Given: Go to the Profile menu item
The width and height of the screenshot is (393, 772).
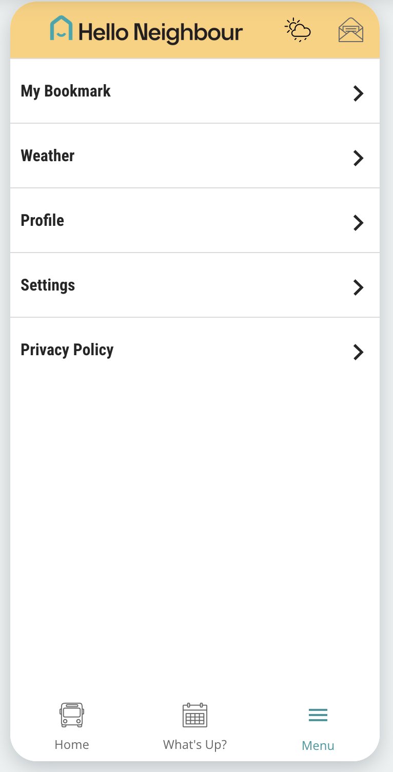Looking at the screenshot, I should tap(43, 221).
